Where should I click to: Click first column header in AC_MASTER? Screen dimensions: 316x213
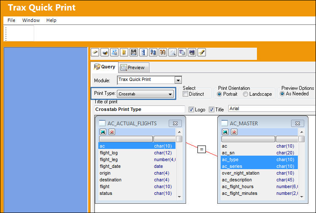[248, 139]
